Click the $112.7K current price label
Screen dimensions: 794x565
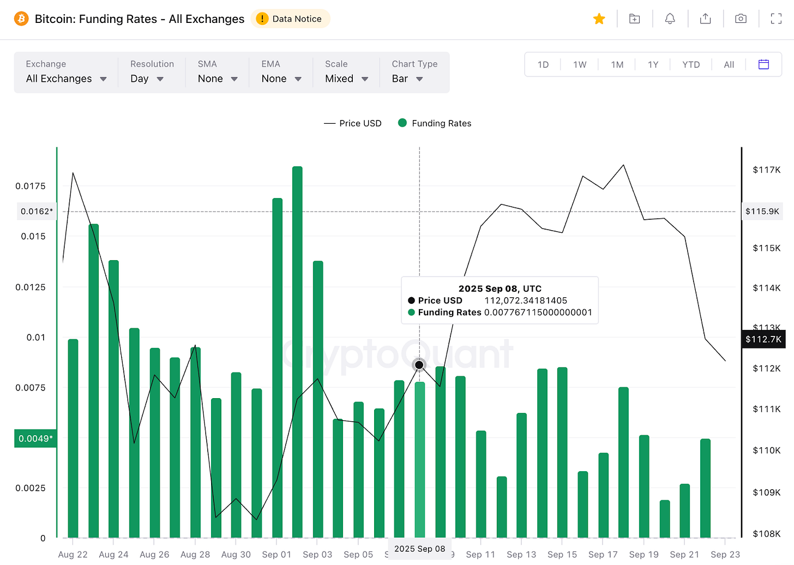coord(763,339)
